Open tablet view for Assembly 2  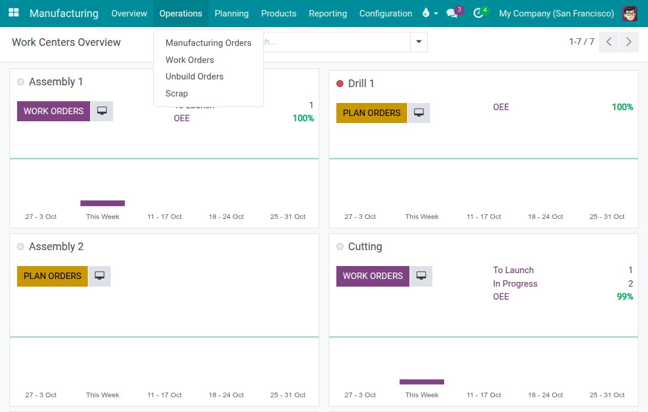pyautogui.click(x=99, y=276)
